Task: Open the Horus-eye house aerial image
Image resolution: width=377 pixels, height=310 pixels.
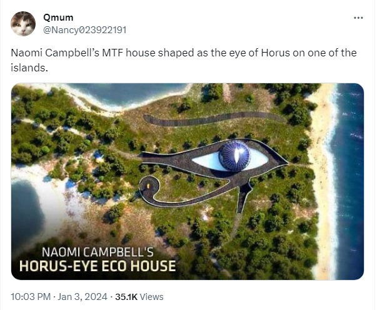Action: pos(188,182)
